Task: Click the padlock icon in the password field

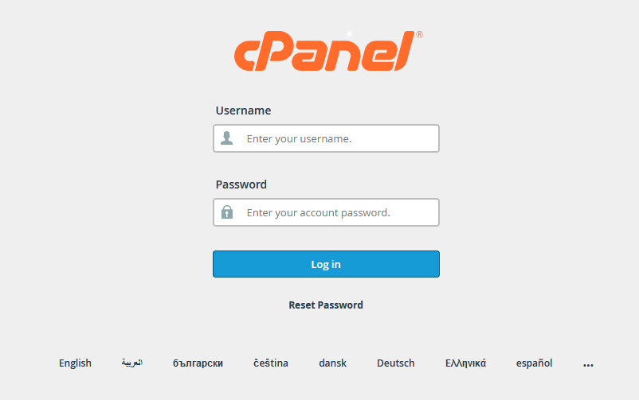Action: click(x=227, y=212)
